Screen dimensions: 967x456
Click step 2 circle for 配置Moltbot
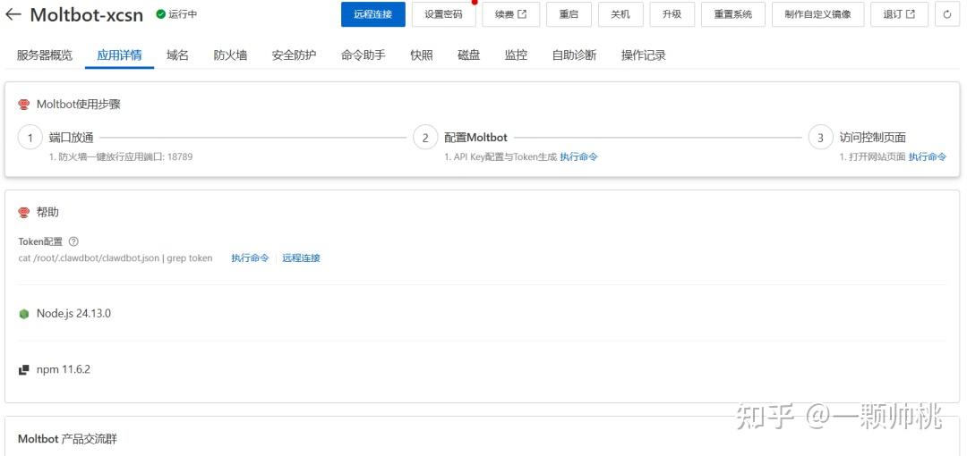coord(425,138)
